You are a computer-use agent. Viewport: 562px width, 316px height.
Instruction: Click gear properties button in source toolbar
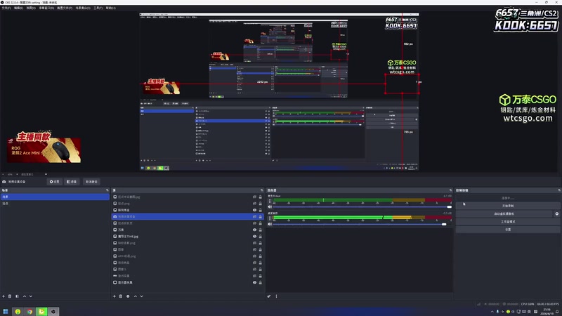pyautogui.click(x=55, y=182)
